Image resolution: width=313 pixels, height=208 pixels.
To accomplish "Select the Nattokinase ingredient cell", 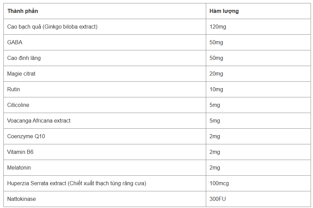I will coord(21,199).
